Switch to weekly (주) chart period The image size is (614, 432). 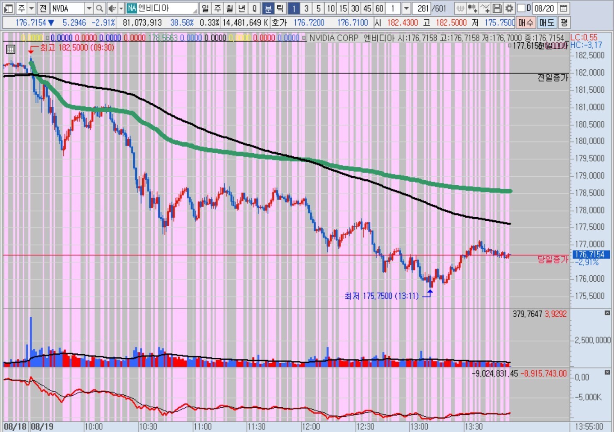[x=217, y=8]
